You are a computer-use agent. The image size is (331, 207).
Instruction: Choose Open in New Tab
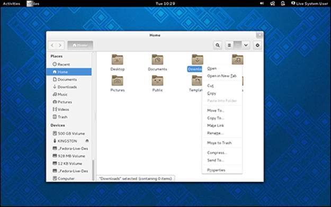click(222, 76)
